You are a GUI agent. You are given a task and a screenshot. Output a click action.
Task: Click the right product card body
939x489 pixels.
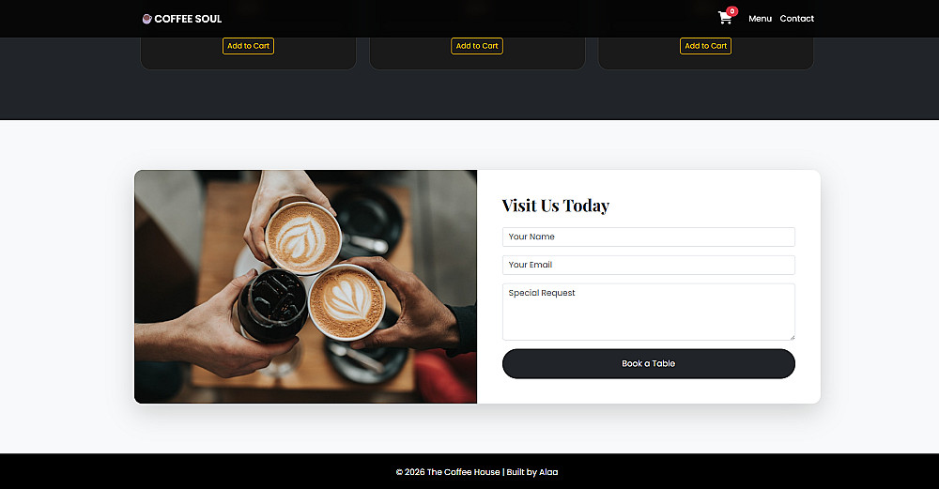coord(705,62)
